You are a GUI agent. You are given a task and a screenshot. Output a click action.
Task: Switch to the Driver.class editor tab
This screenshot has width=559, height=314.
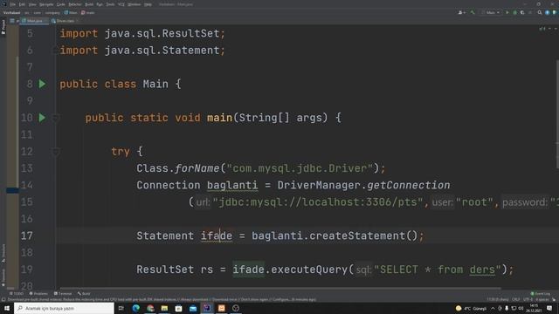coord(64,21)
